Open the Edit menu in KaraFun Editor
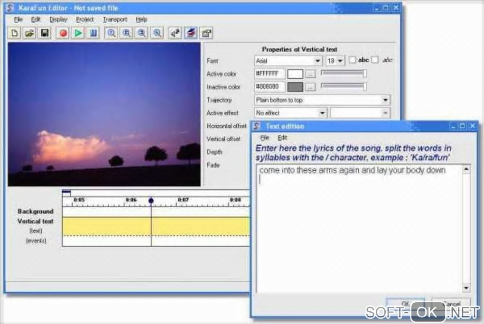484x324 pixels. click(x=36, y=19)
